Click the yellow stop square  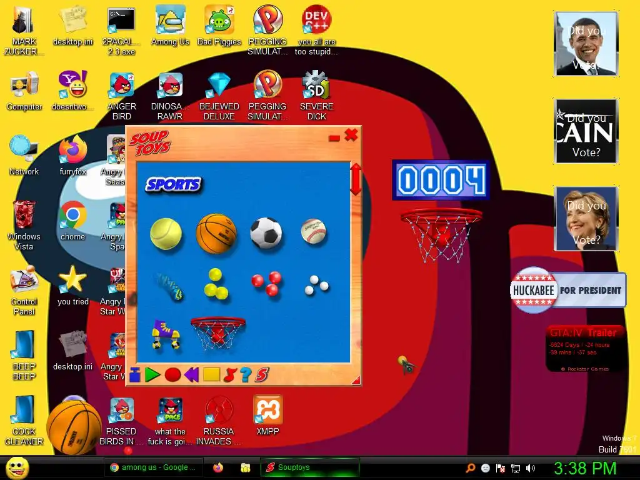(211, 374)
